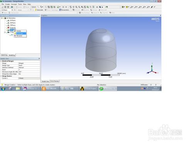Viewport: 193px width, 145px height.
Task: Click the pan view icon
Action: click(x=73, y=7)
